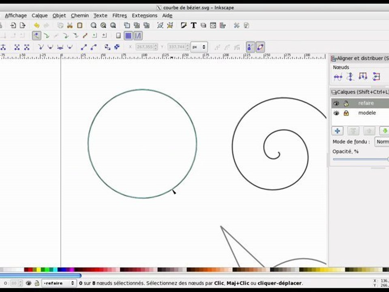
Task: Open the Texte menu
Action: (x=100, y=15)
